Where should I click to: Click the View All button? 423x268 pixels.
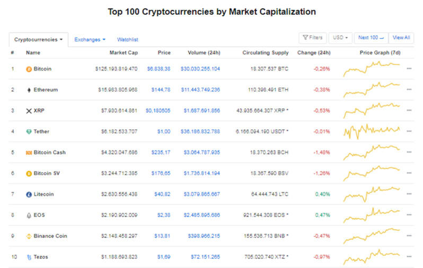pos(401,38)
